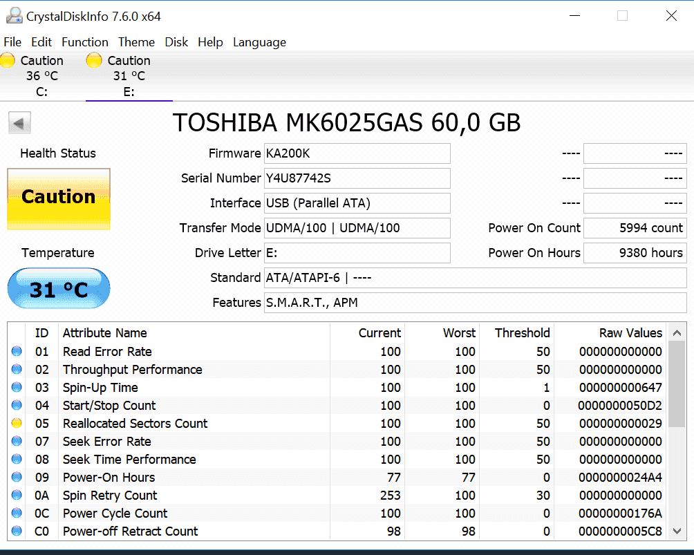Click the ID column header
Image resolution: width=694 pixels, height=555 pixels.
coord(41,333)
